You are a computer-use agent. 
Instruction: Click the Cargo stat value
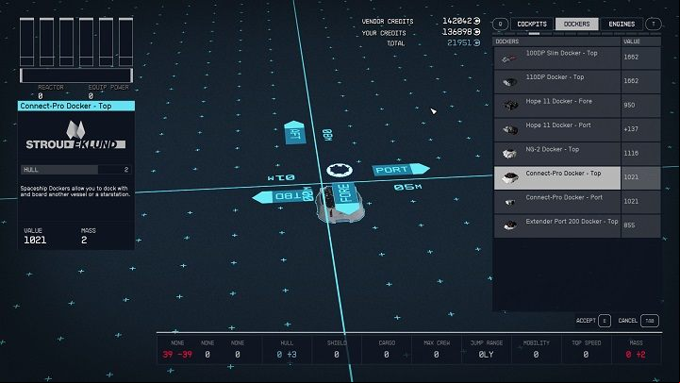pyautogui.click(x=387, y=355)
